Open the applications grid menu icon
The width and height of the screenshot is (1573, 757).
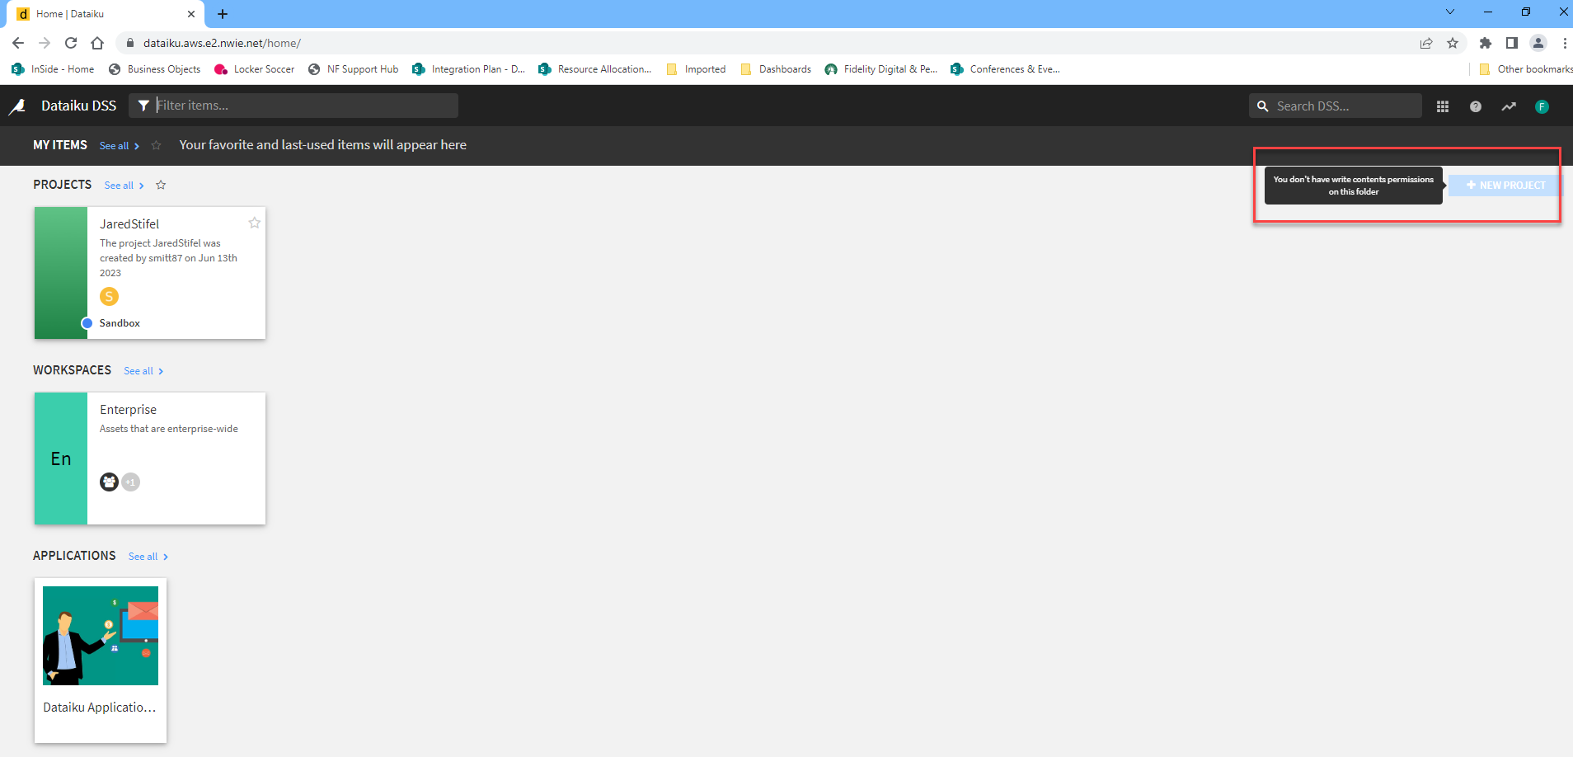1443,106
